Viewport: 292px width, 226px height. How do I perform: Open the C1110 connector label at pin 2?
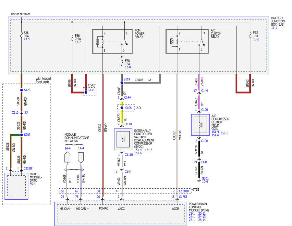coord(128,124)
